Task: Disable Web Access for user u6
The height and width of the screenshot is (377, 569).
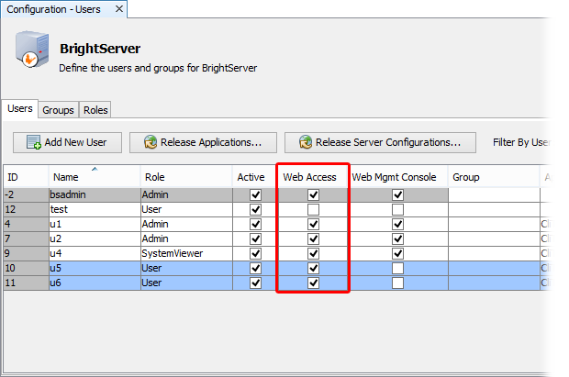Action: pyautogui.click(x=314, y=283)
